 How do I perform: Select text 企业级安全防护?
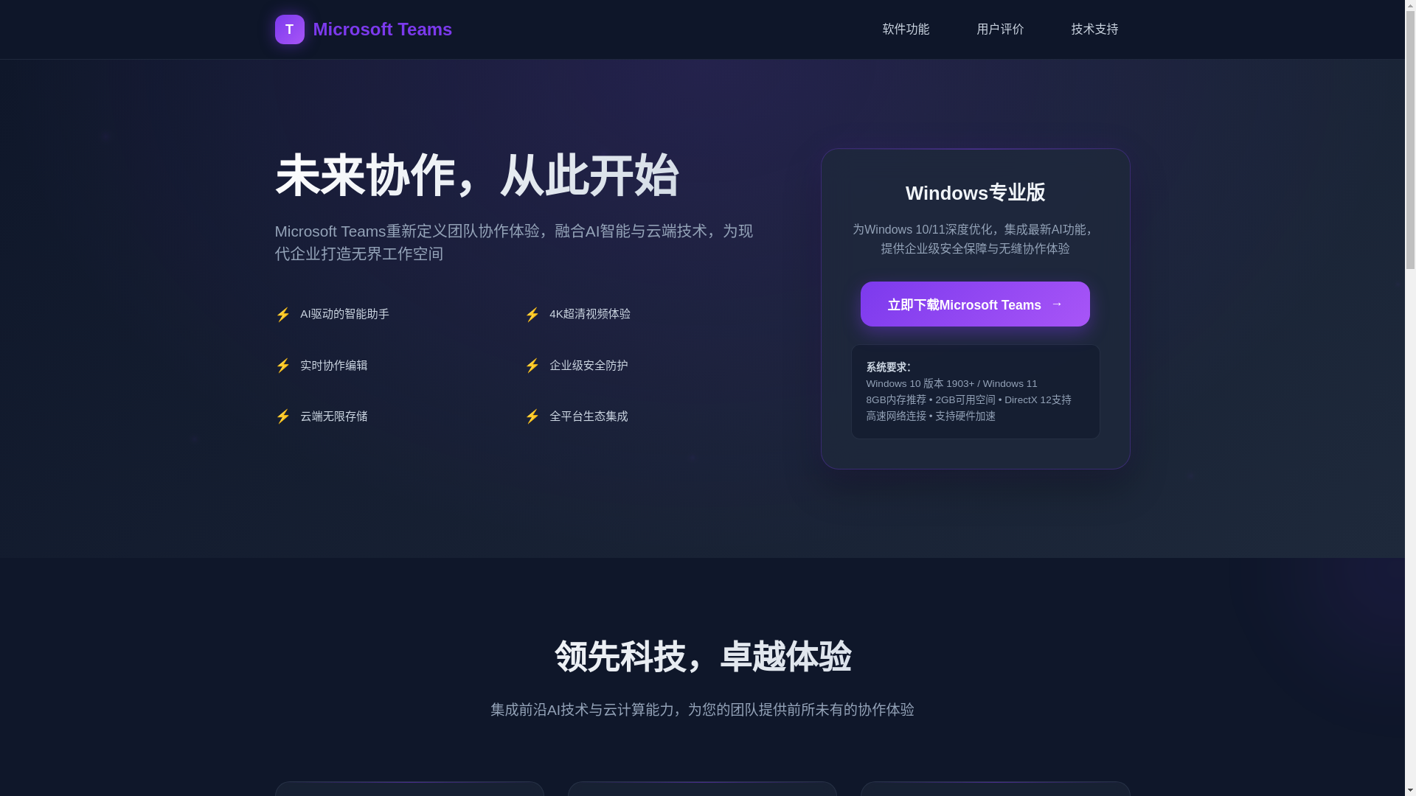pos(589,366)
